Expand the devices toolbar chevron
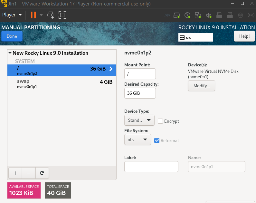 167,15
